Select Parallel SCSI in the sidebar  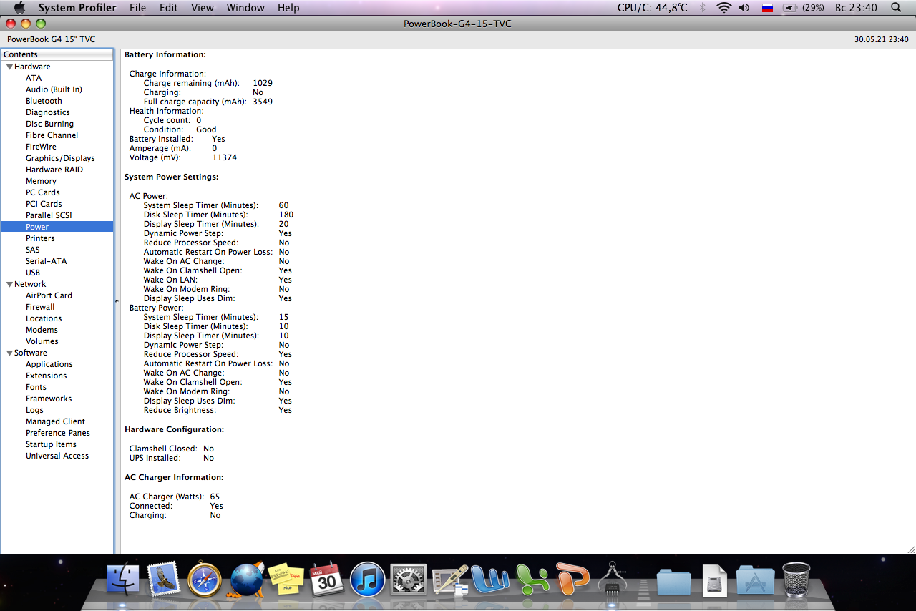[x=57, y=215]
